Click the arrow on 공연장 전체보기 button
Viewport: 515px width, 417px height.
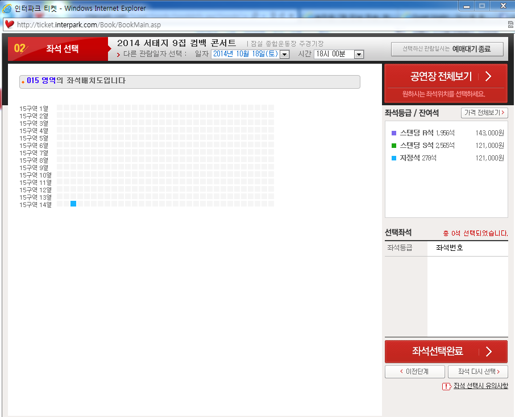[x=488, y=76]
